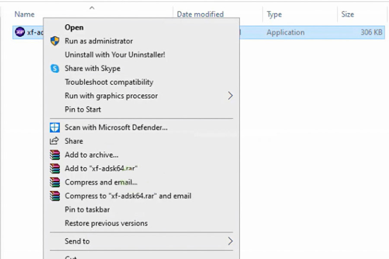The image size is (389, 259).
Task: Click the WinRAR icon beside Add to "xf-adsk64.rar"
Action: pos(55,168)
